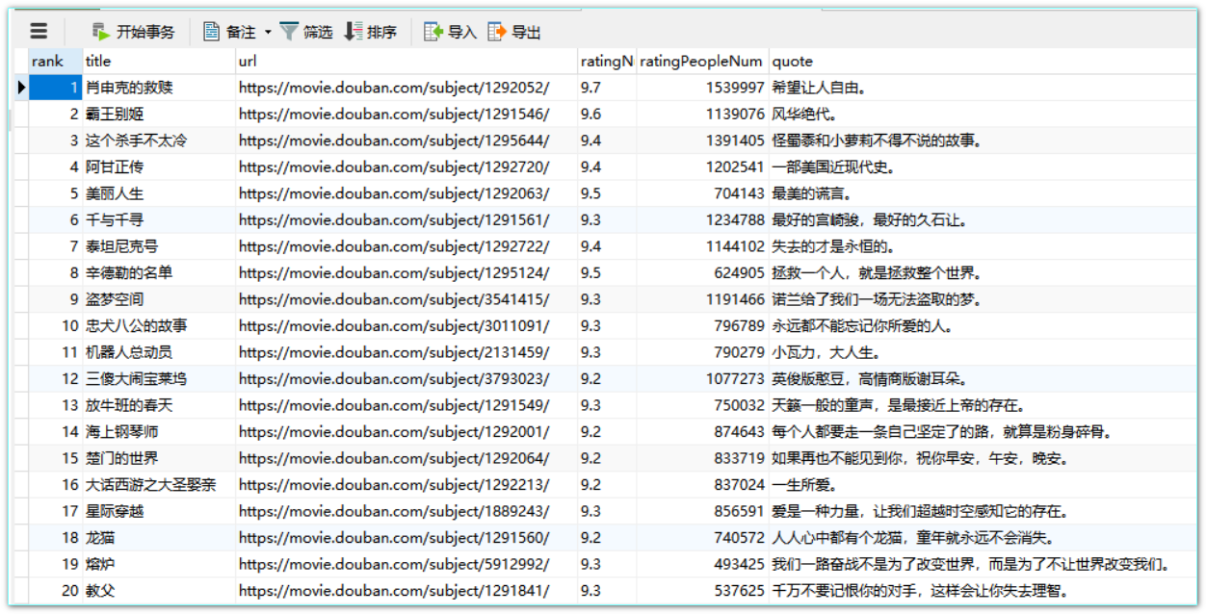Select the title cell 机器人总动员
Image resolution: width=1206 pixels, height=614 pixels.
pyautogui.click(x=159, y=352)
